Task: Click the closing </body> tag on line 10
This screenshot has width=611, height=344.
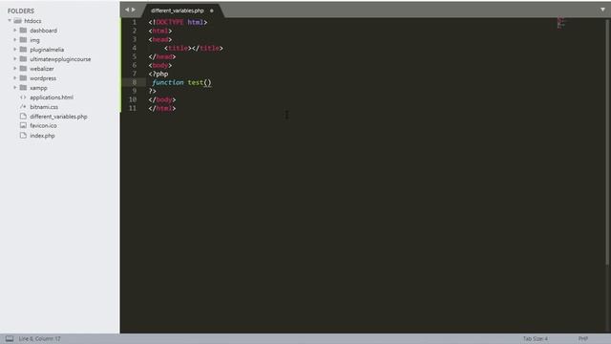Action: (x=162, y=99)
